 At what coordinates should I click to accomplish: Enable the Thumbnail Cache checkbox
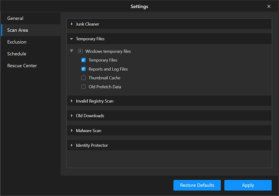coord(83,78)
